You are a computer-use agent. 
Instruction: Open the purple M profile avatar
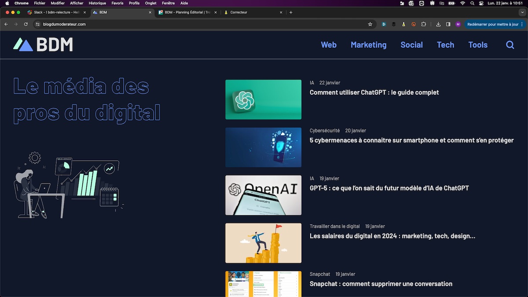pyautogui.click(x=458, y=24)
